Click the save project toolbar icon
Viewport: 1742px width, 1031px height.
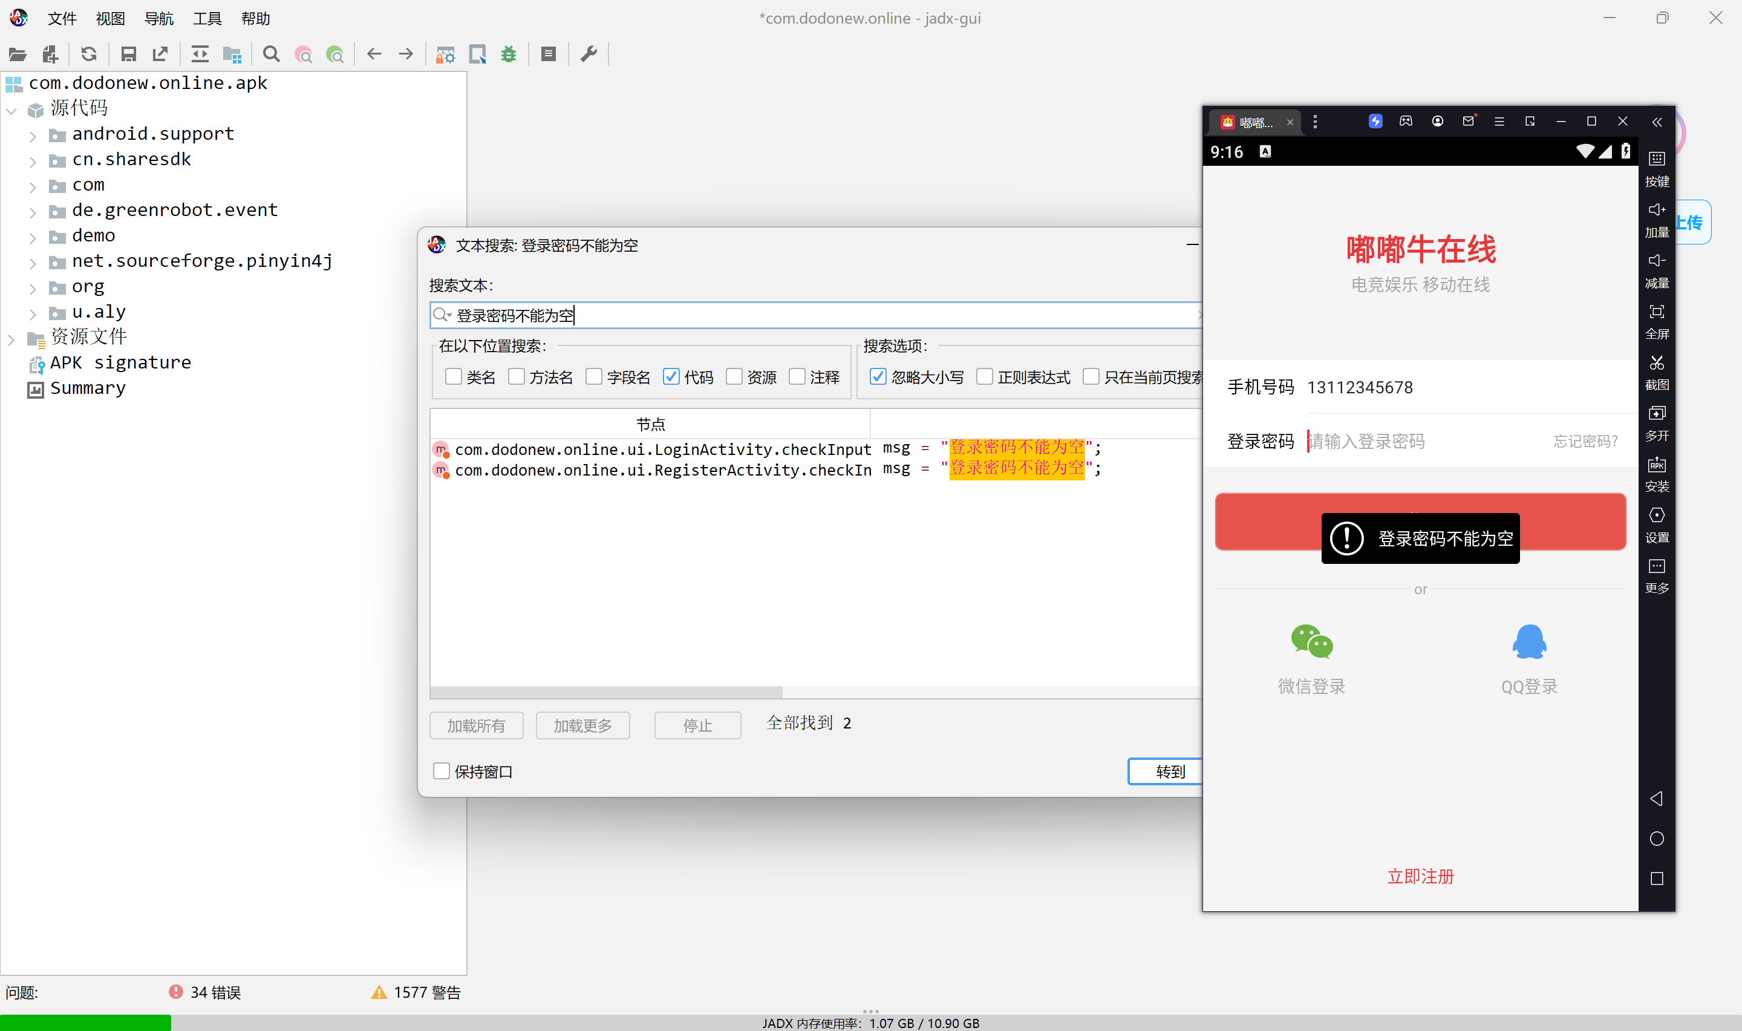click(x=128, y=54)
